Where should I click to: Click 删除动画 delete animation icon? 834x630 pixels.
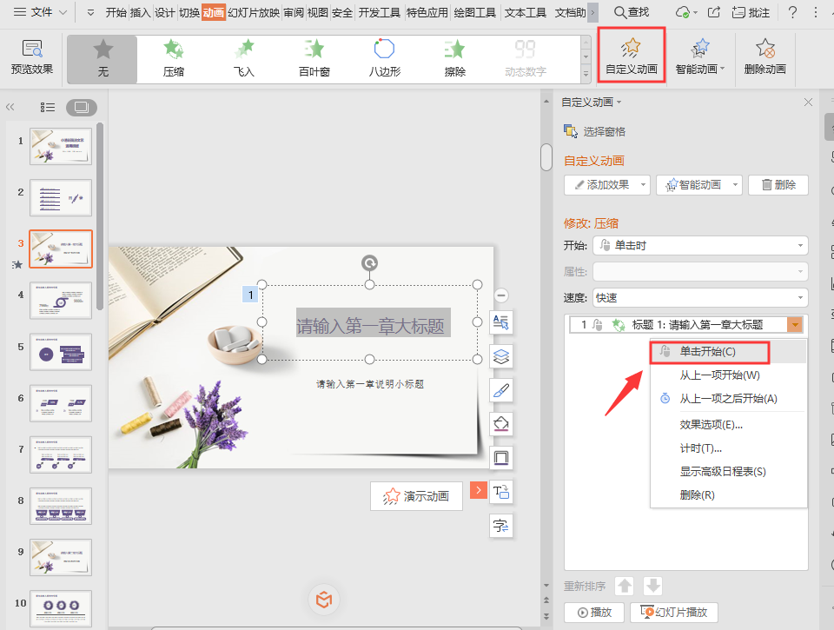point(764,56)
